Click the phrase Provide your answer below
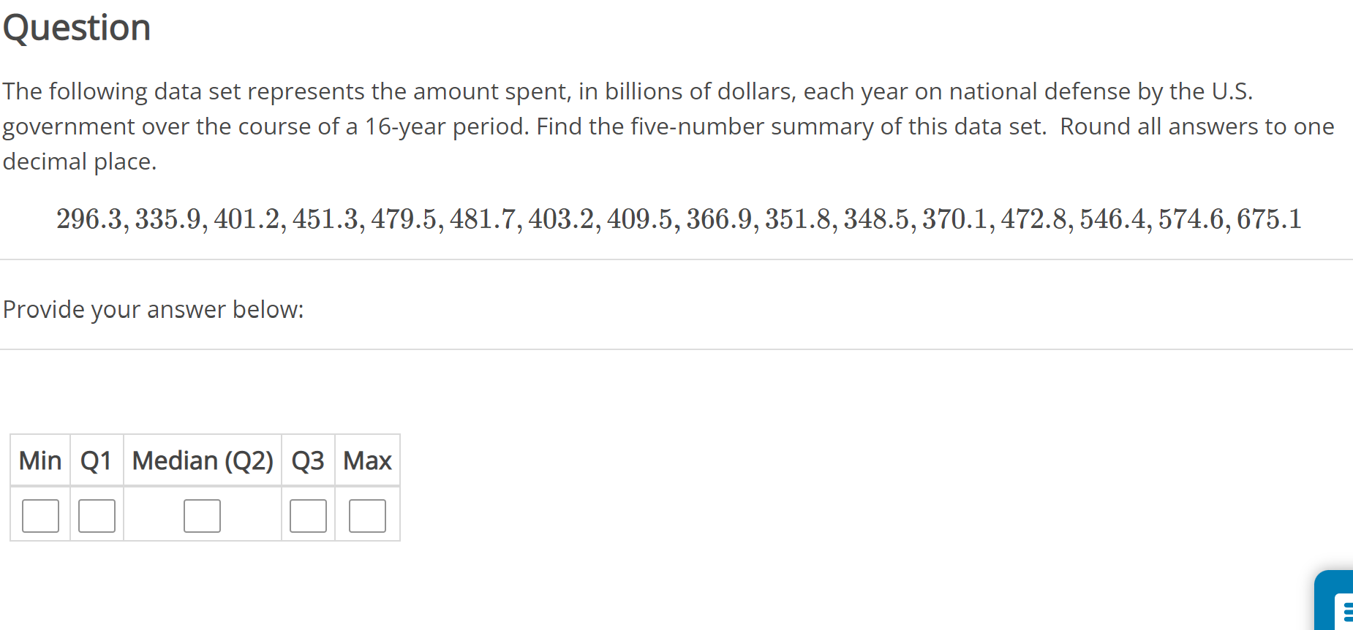 (x=153, y=309)
